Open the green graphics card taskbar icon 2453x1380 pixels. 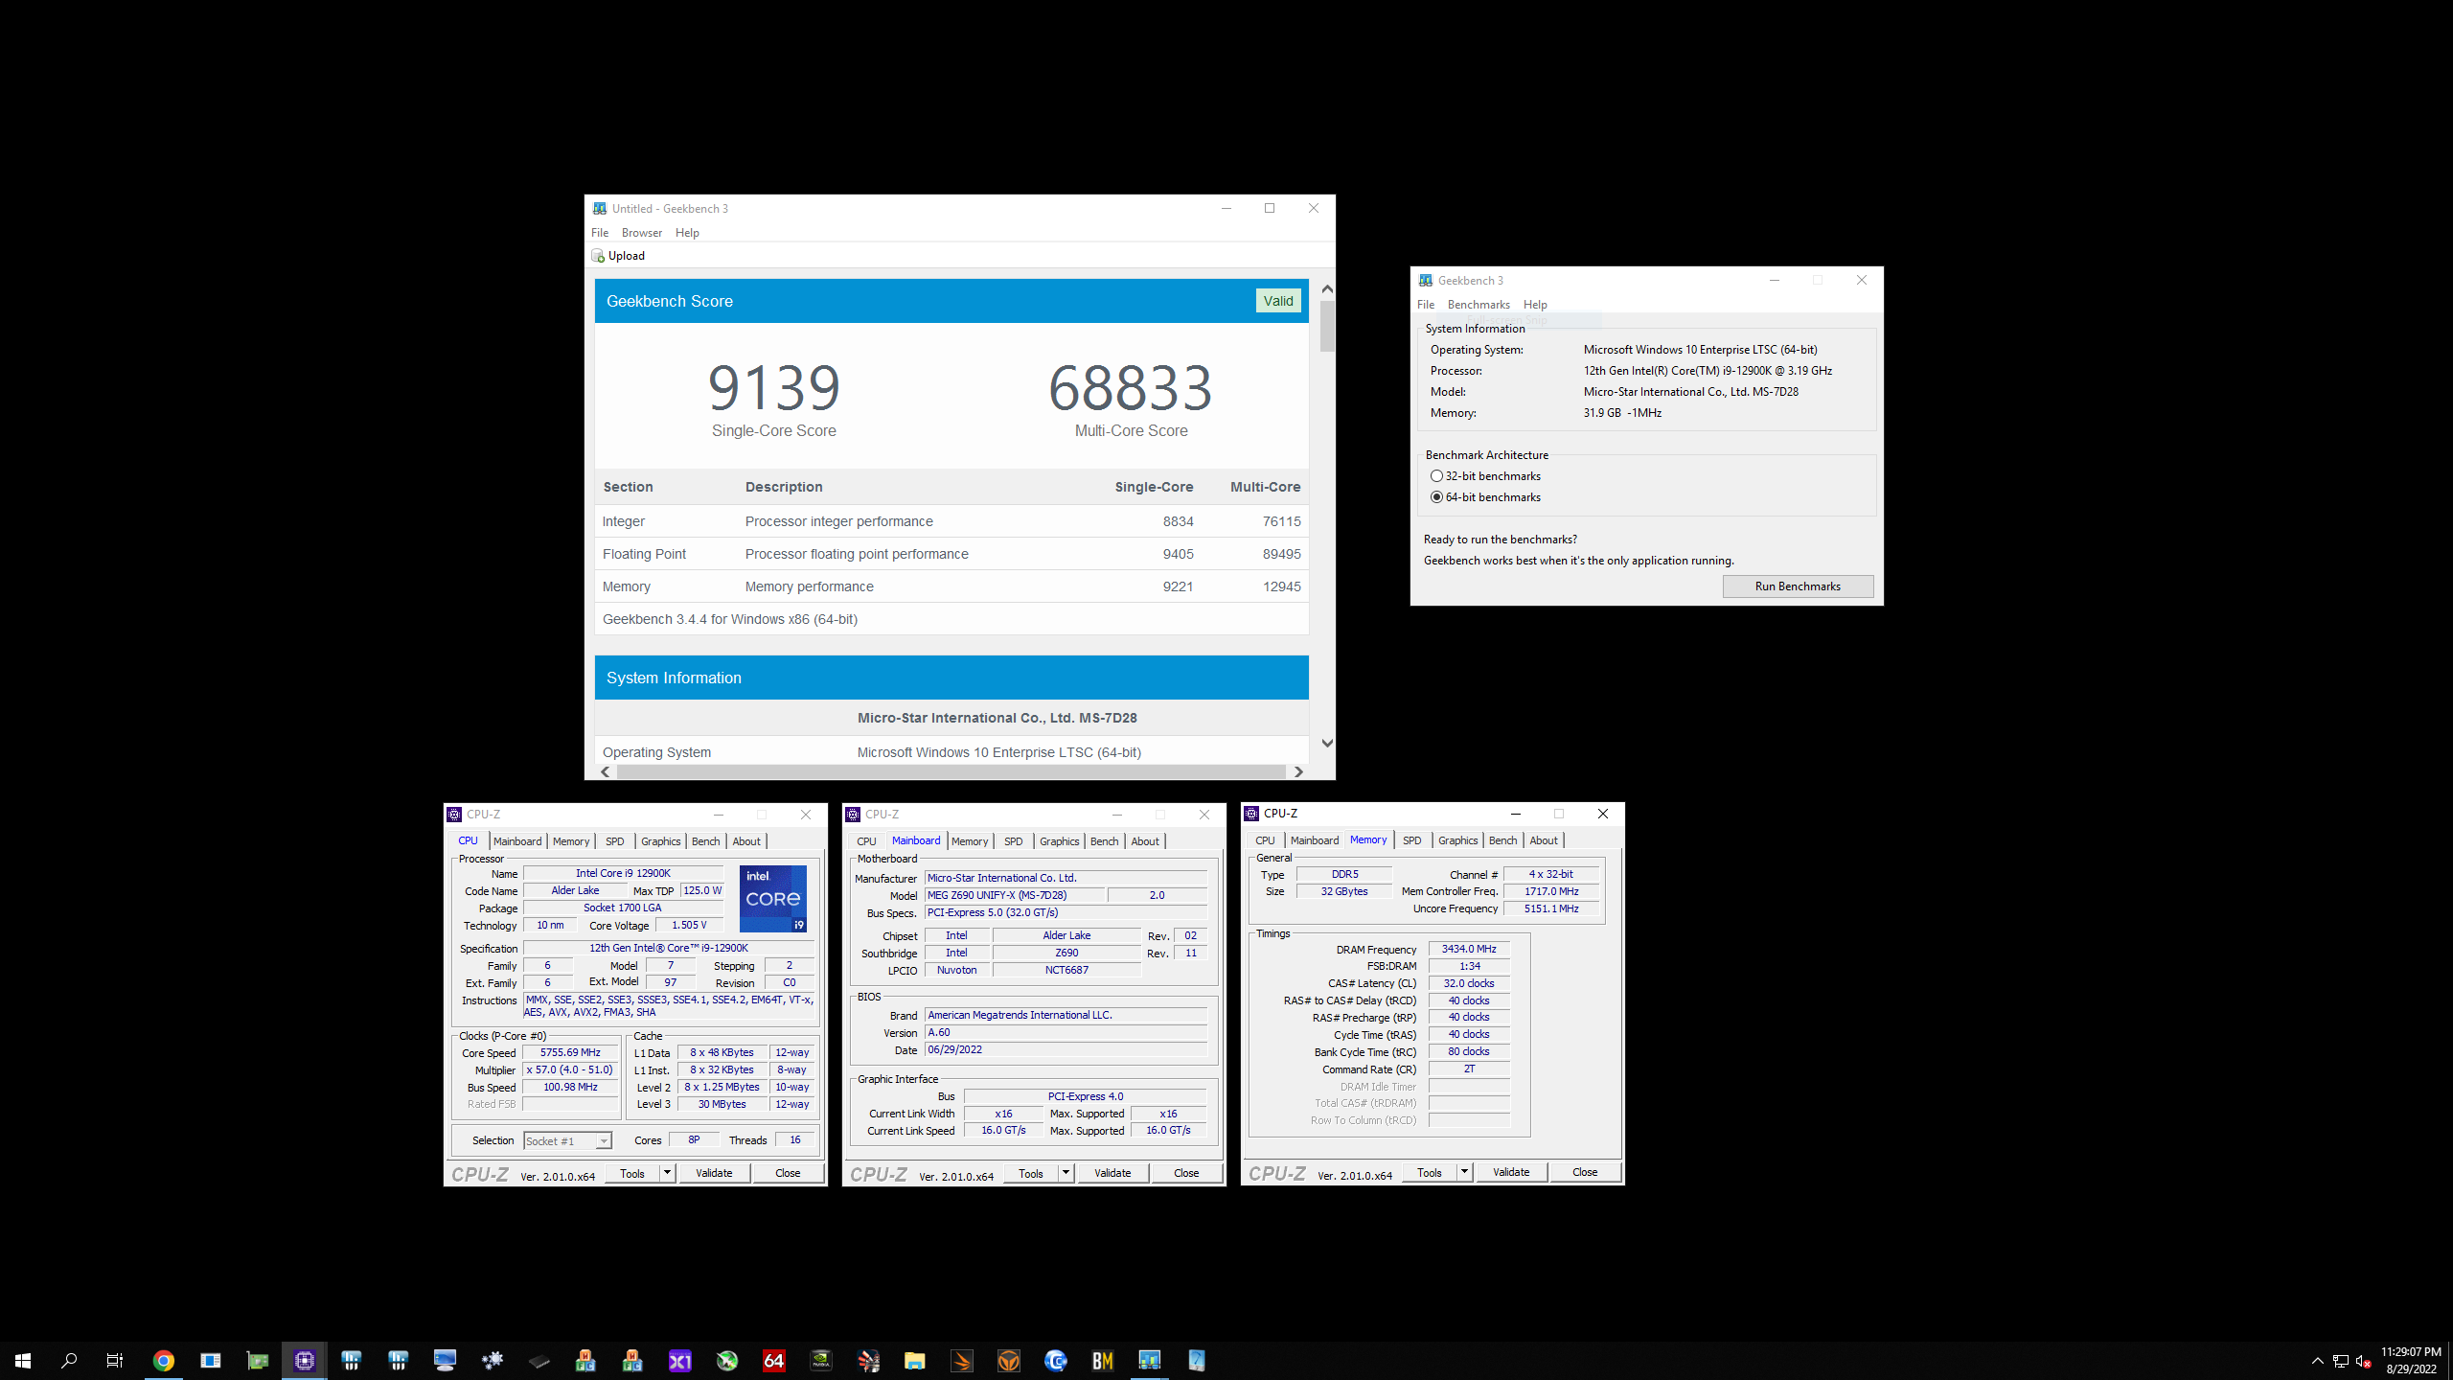pos(258,1360)
